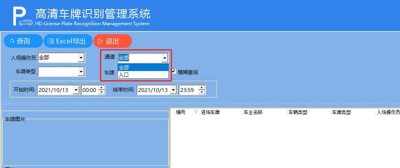
Task: Click the 23:59 end time field
Action: (189, 90)
